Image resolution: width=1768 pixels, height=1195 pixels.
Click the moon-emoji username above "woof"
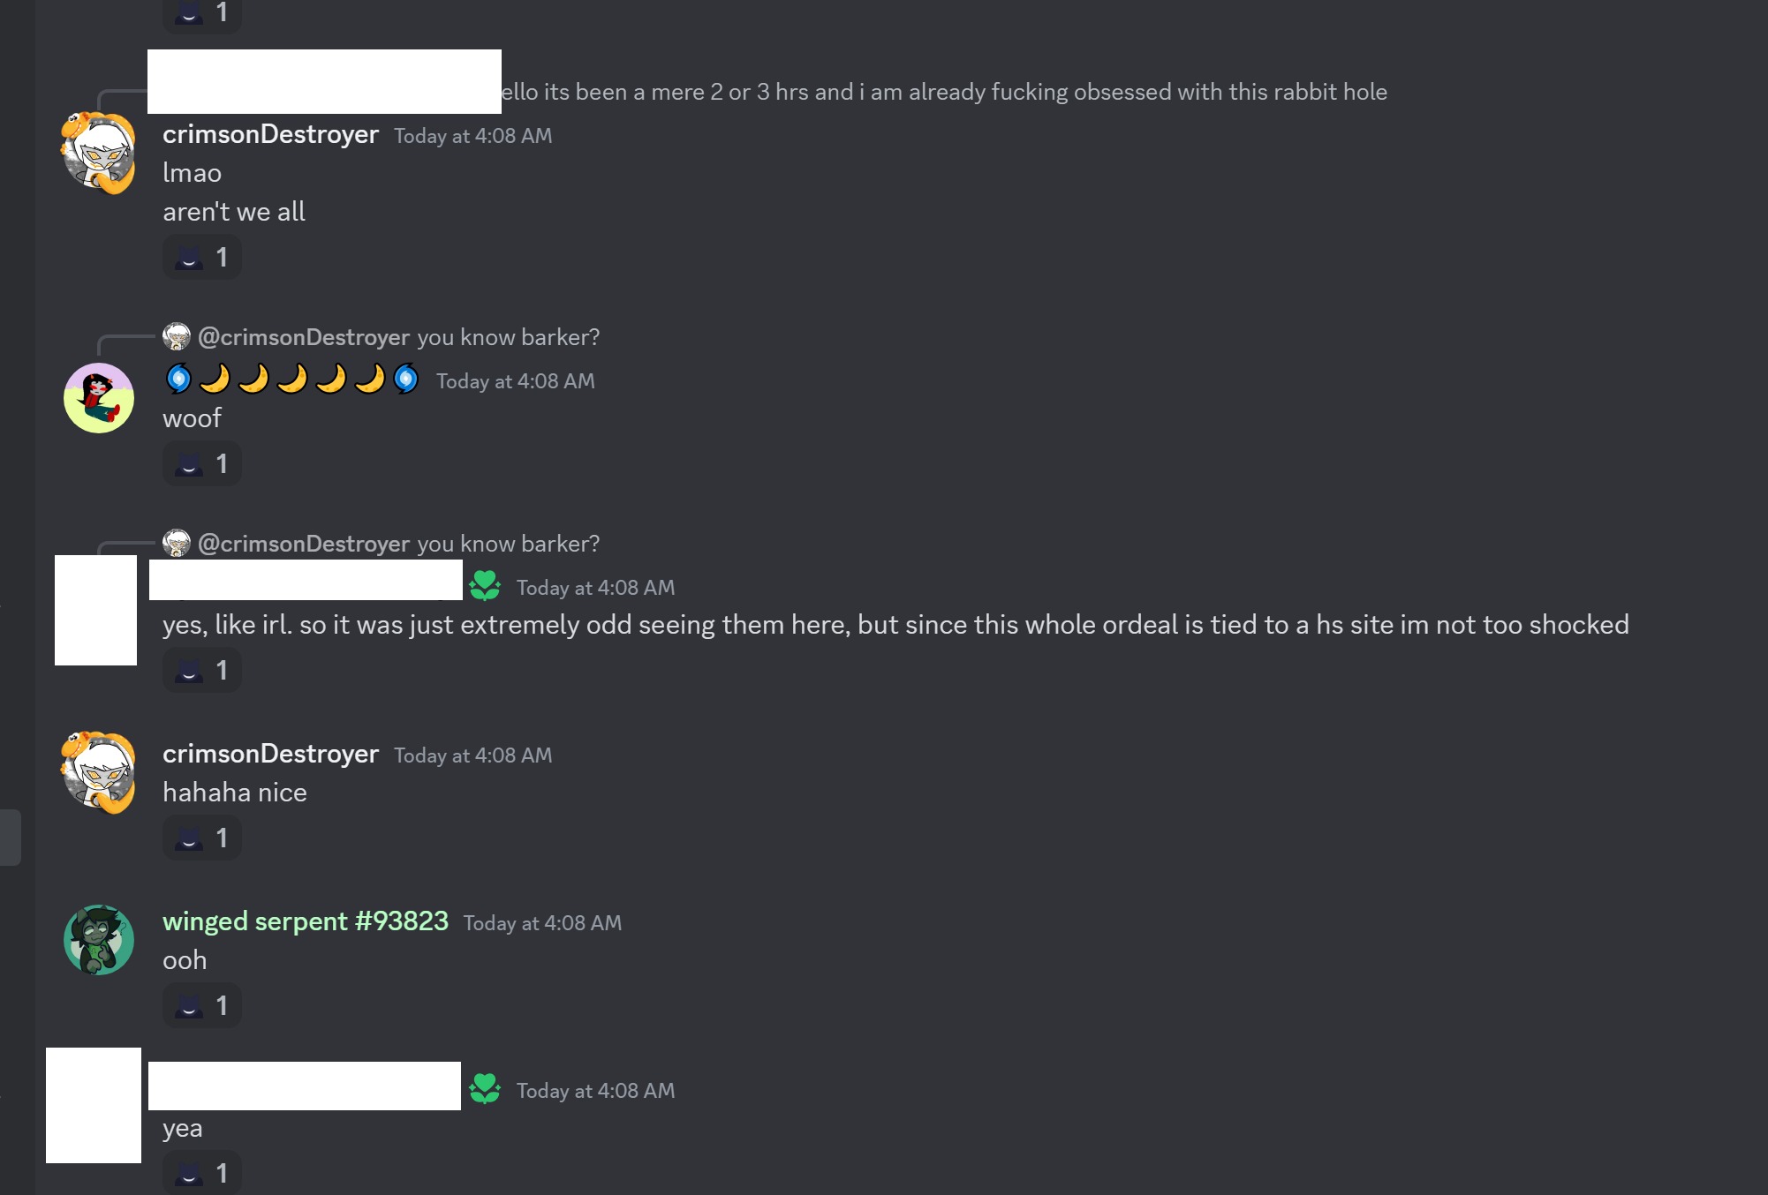pos(292,380)
